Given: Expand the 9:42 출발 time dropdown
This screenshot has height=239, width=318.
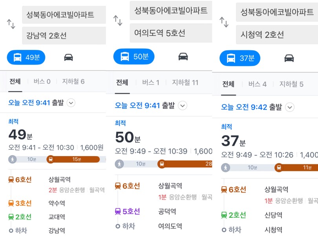Looking at the screenshot, I should [x=290, y=107].
